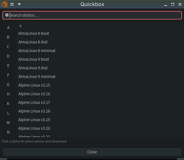Screen dimensions: 184x160
Task: Focus the Search distros field
Action: tap(92, 15)
